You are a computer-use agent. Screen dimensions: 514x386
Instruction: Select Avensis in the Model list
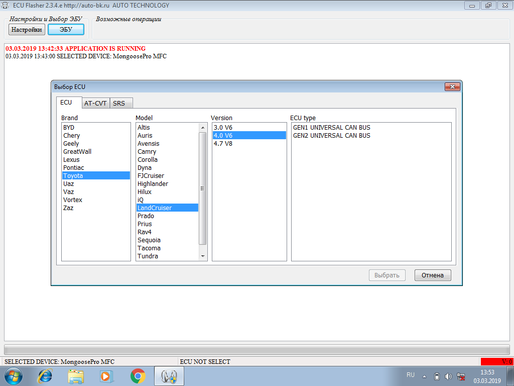point(168,143)
